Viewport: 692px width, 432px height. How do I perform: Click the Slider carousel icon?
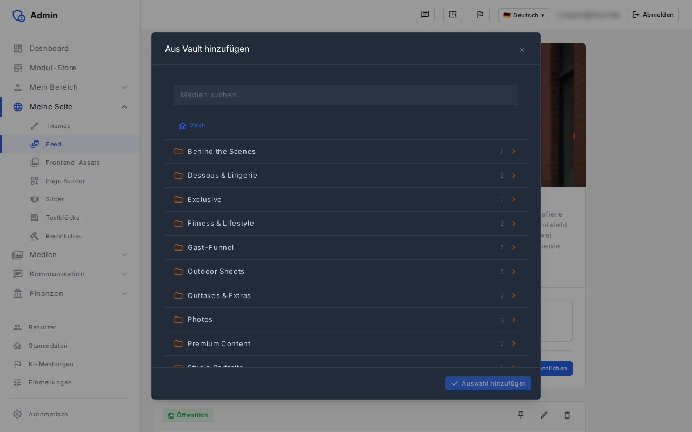(35, 199)
